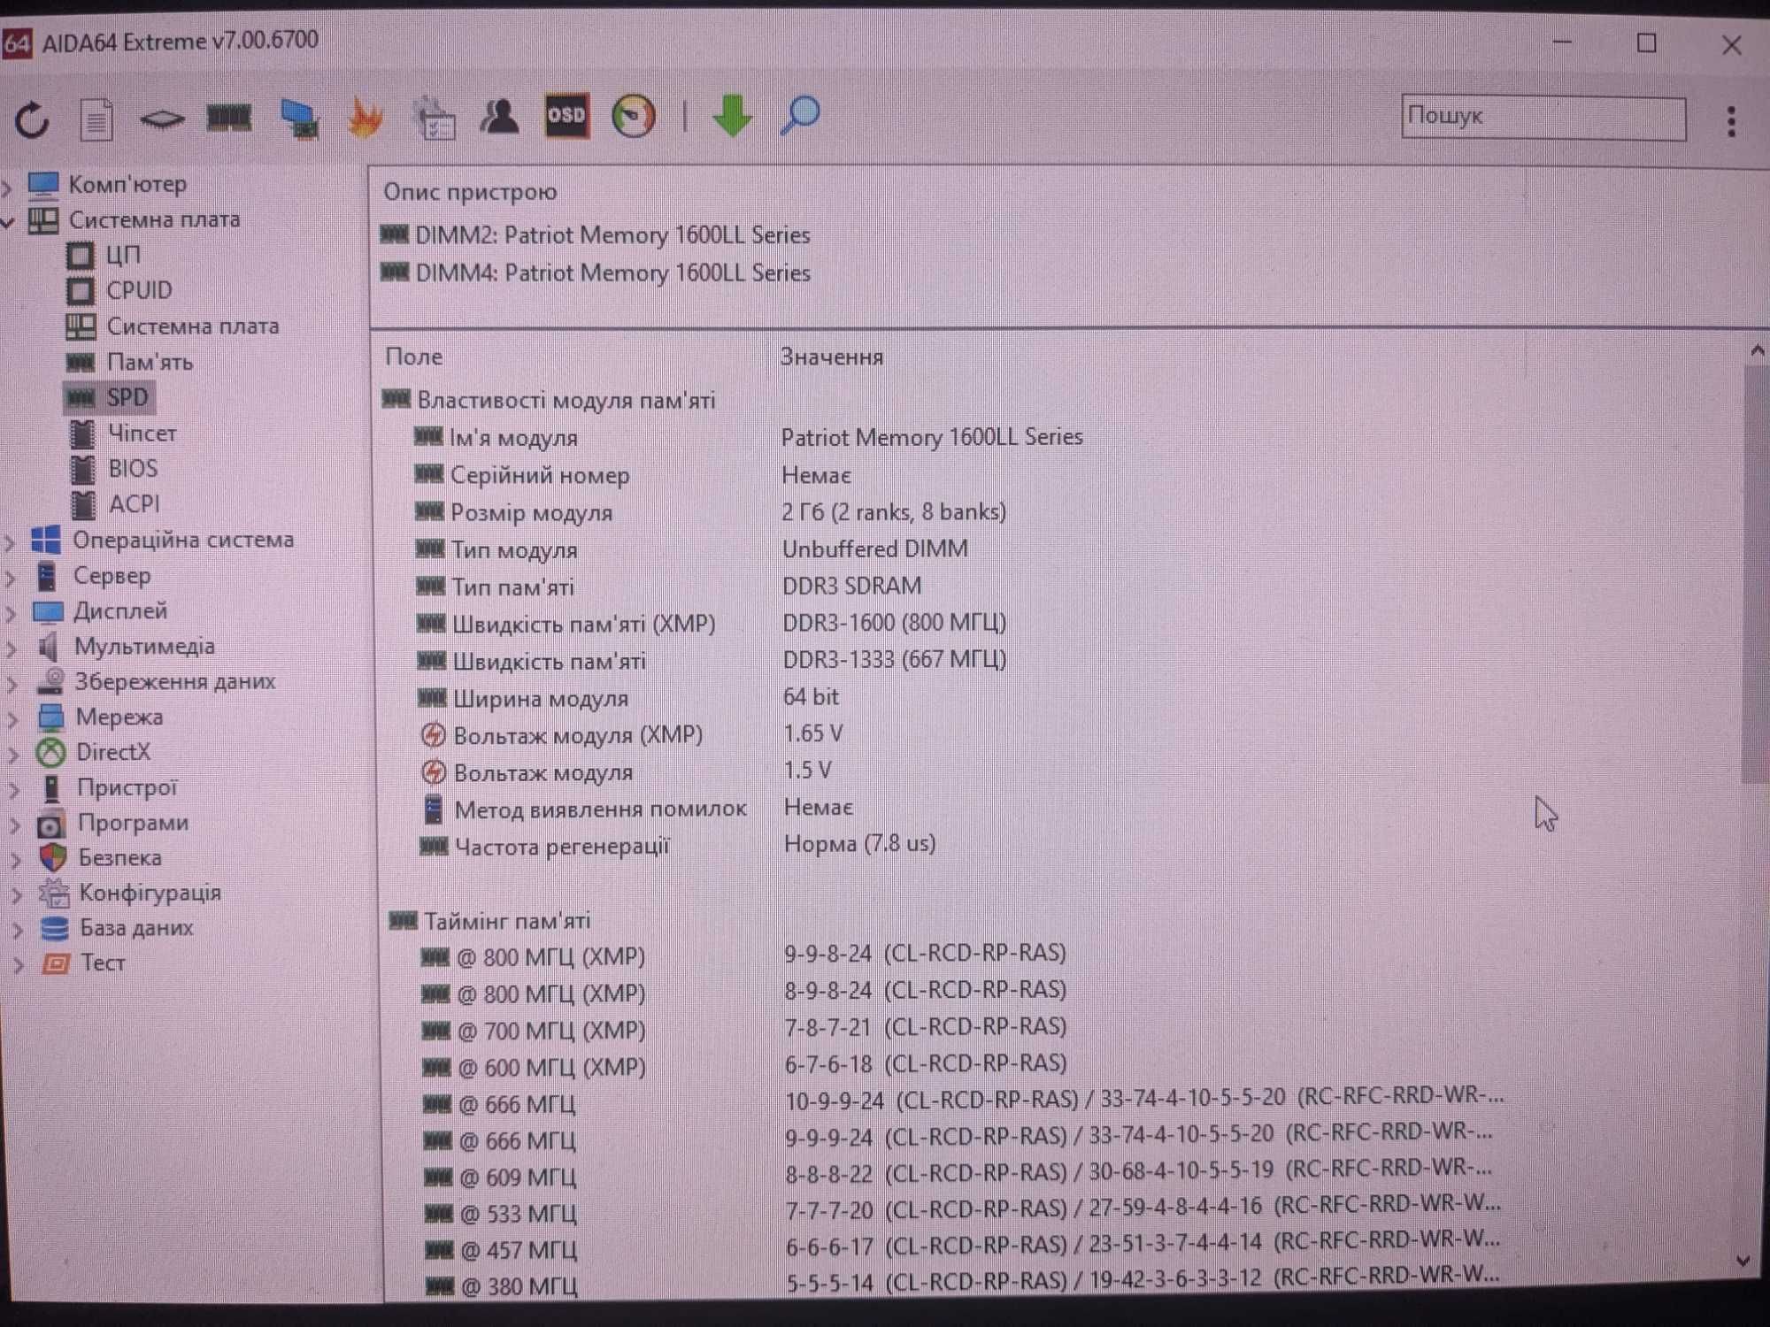
Task: Expand the Комп'ютер tree node
Action: pyautogui.click(x=8, y=187)
